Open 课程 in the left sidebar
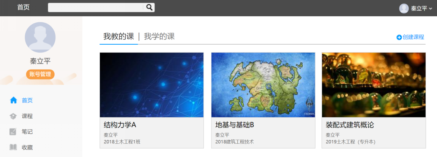437x157 pixels. (27, 116)
